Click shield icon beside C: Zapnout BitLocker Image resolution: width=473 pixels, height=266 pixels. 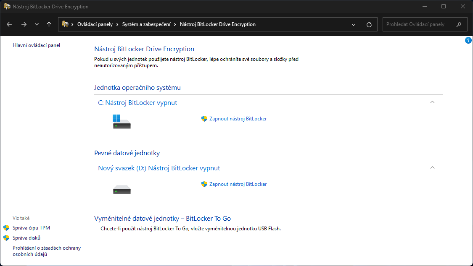(204, 119)
